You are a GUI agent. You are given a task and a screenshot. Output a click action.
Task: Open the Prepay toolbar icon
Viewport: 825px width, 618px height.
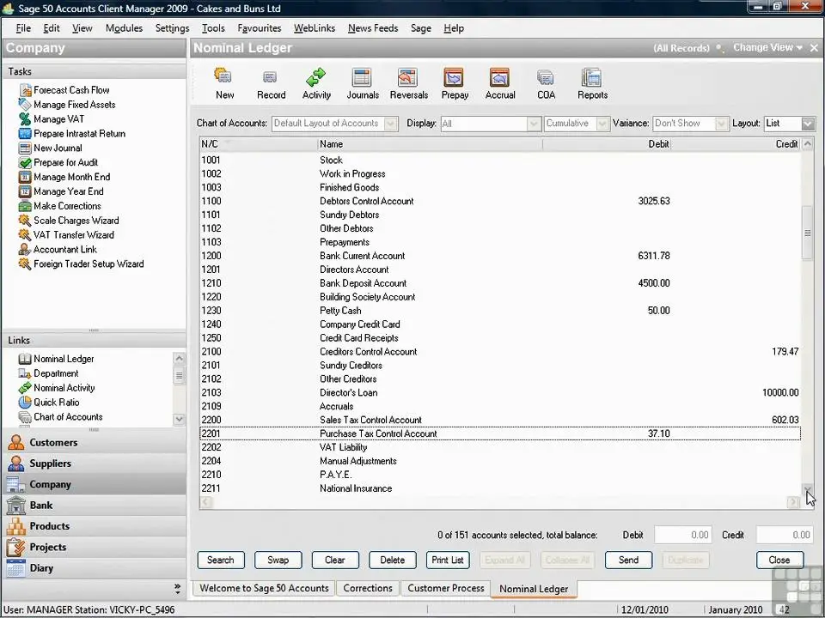(454, 77)
